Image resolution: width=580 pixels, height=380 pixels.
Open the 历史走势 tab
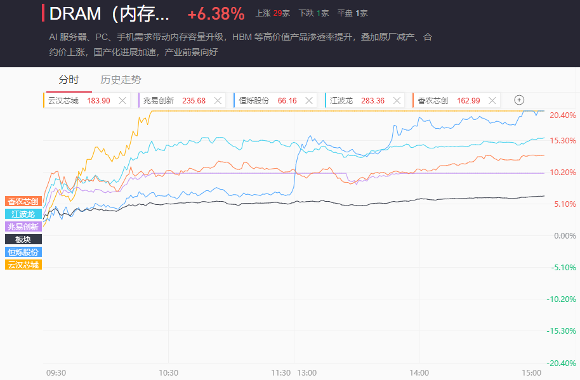click(121, 80)
